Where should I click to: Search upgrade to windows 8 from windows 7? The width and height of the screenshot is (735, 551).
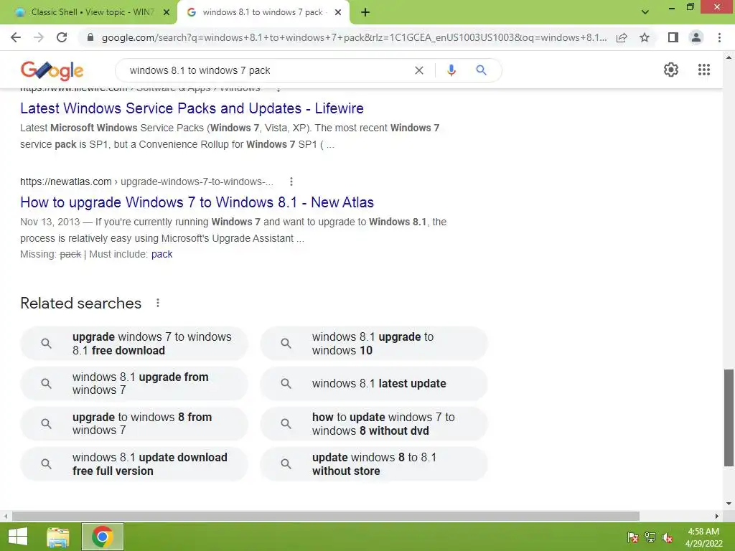click(134, 423)
